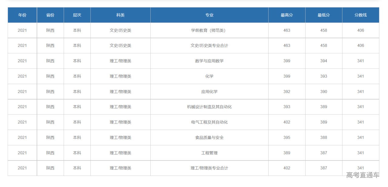Select the 专业 column header
Image resolution: width=388 pixels, height=187 pixels.
pos(209,15)
